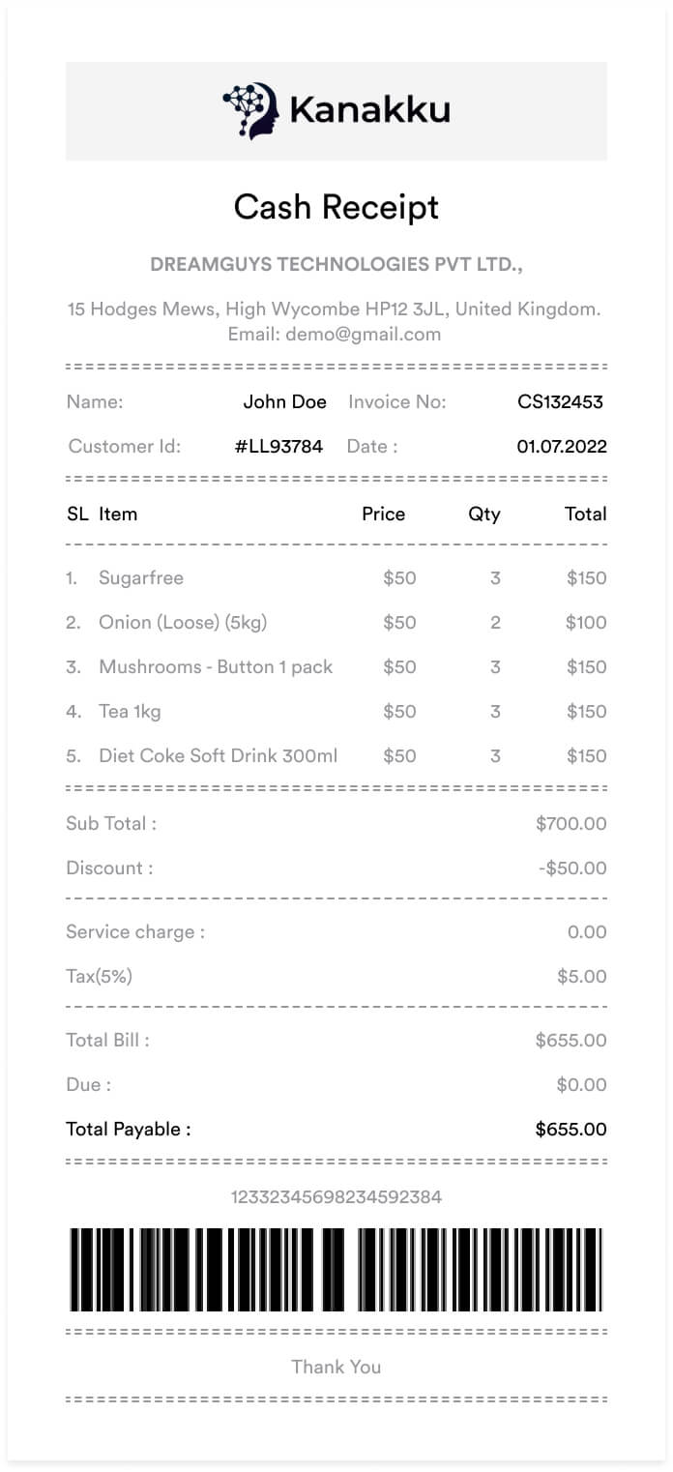Image resolution: width=673 pixels, height=1472 pixels.
Task: Click the barcode image
Action: [x=336, y=1270]
